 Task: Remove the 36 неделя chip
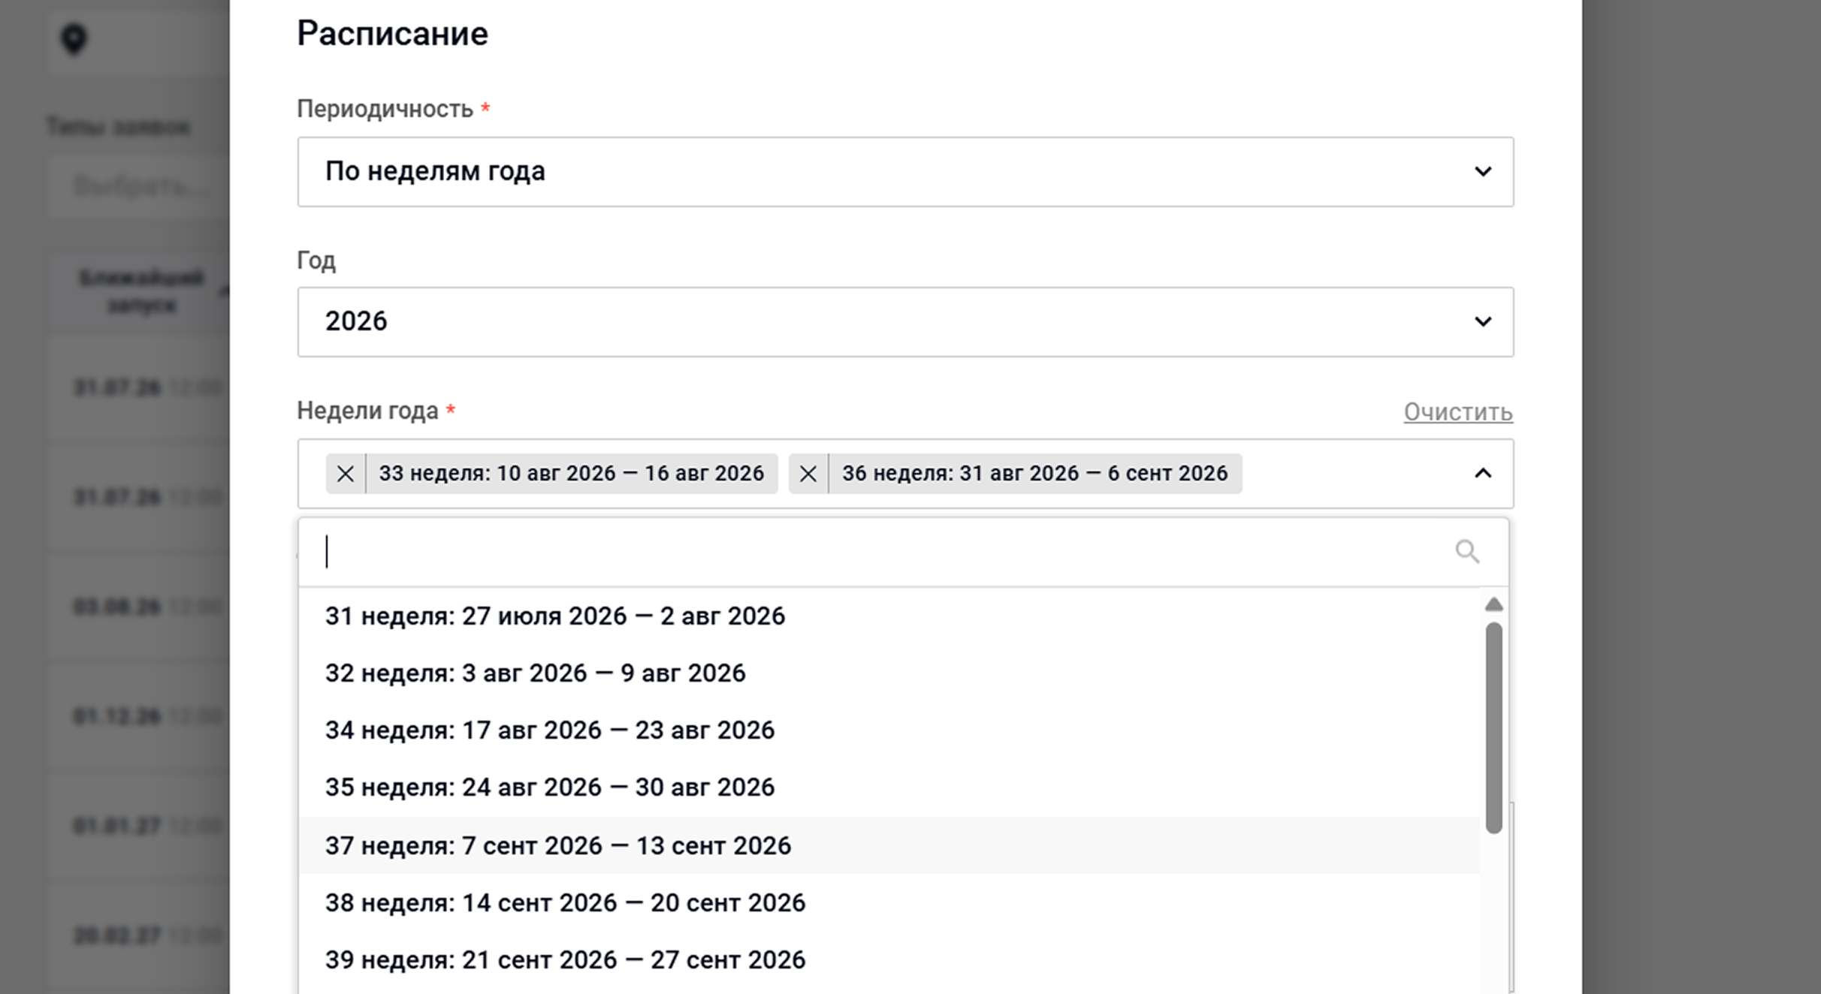[x=808, y=474]
